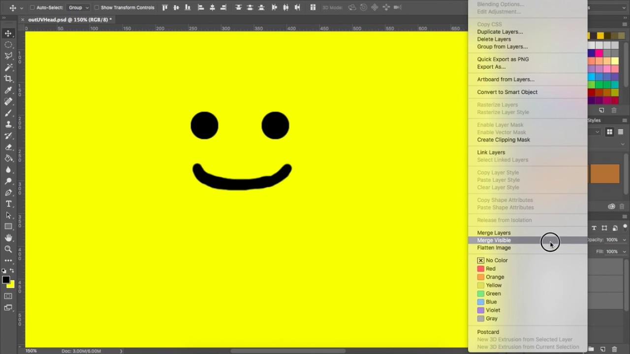Select the Clone Stamp tool
Screen dimensions: 630x354
[8, 124]
